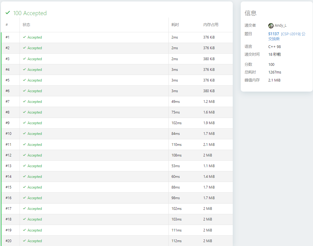Click the 2.1 MiB memory cell in row #11

click(209, 144)
